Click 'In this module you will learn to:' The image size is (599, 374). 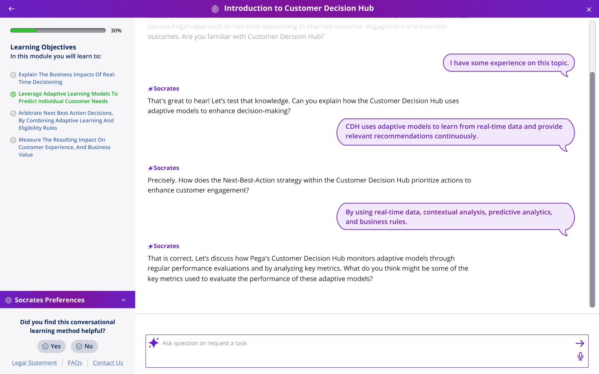[x=56, y=56]
